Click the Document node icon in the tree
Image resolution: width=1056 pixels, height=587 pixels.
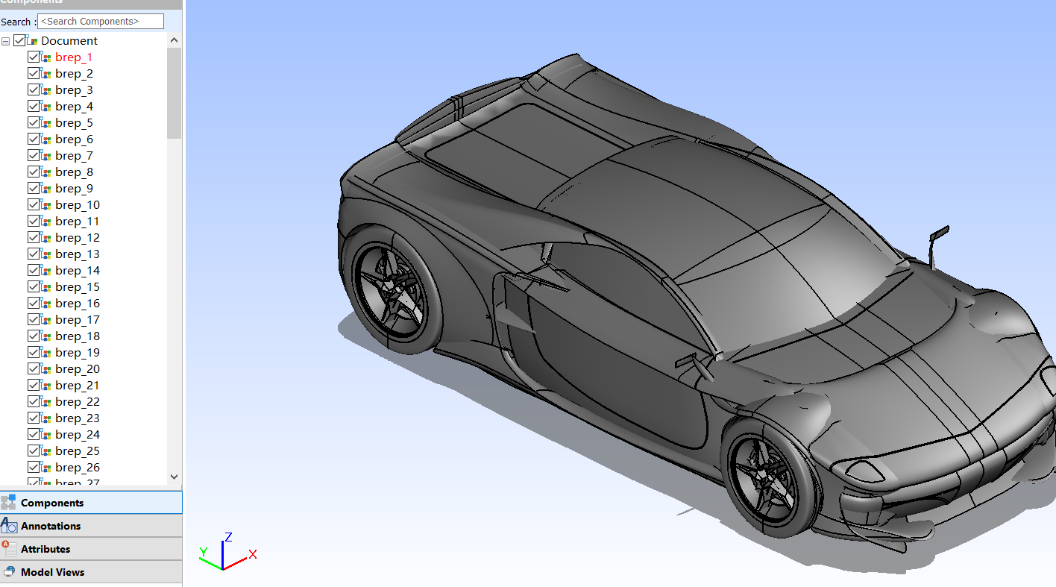coord(32,40)
